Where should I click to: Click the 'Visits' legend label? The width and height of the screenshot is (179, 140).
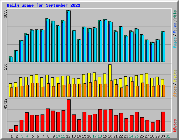click(x=175, y=76)
